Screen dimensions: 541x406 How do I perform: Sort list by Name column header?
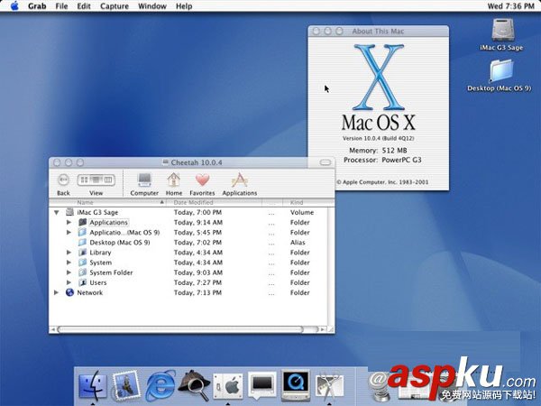click(107, 202)
